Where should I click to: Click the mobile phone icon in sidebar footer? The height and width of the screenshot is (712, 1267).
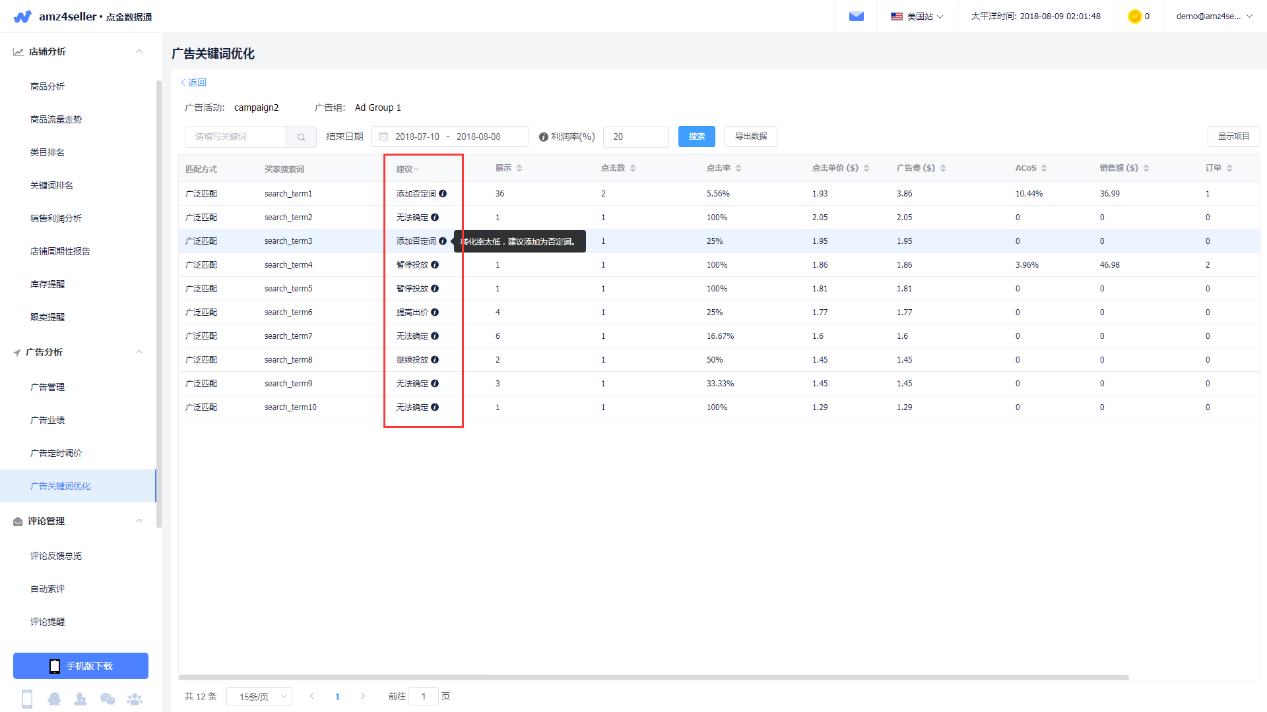pyautogui.click(x=27, y=699)
